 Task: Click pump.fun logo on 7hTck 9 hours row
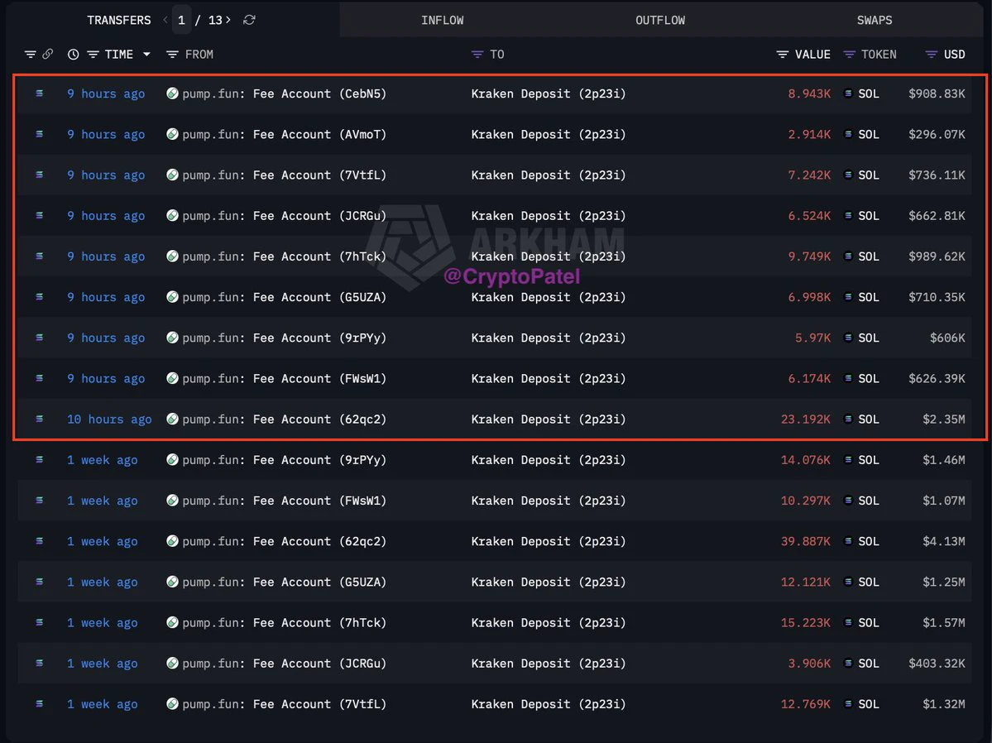pos(172,256)
